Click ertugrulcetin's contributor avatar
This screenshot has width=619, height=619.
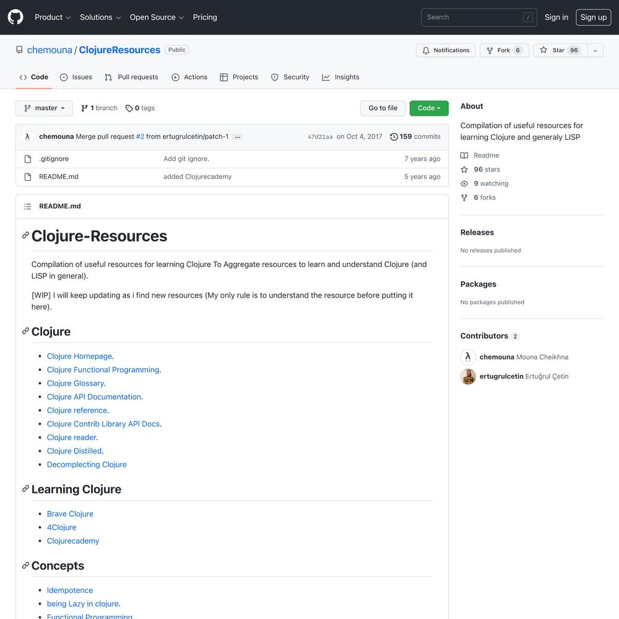point(468,376)
